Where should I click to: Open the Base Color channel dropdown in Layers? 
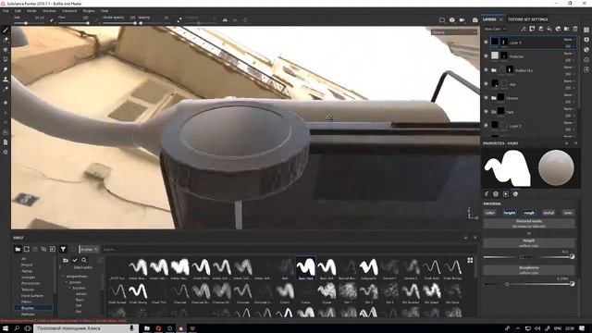click(495, 29)
